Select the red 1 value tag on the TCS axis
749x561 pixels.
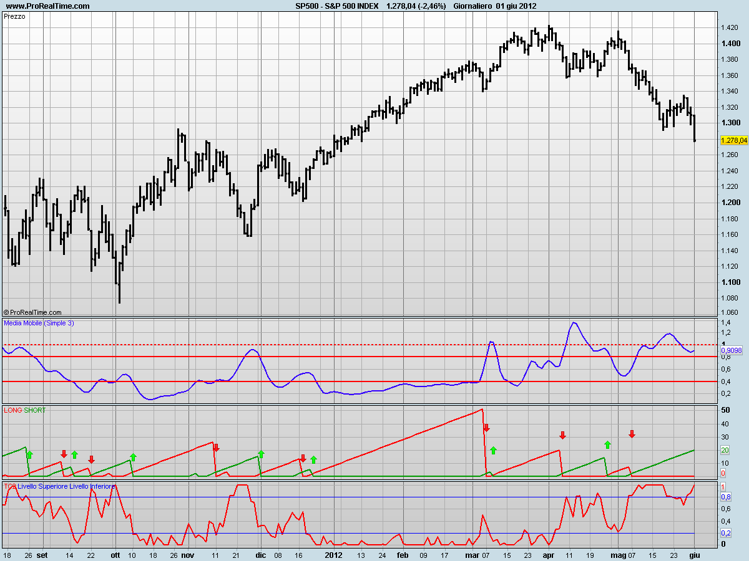723,486
